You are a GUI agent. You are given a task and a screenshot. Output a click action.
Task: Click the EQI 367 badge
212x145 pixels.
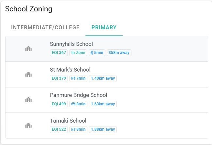(59, 53)
